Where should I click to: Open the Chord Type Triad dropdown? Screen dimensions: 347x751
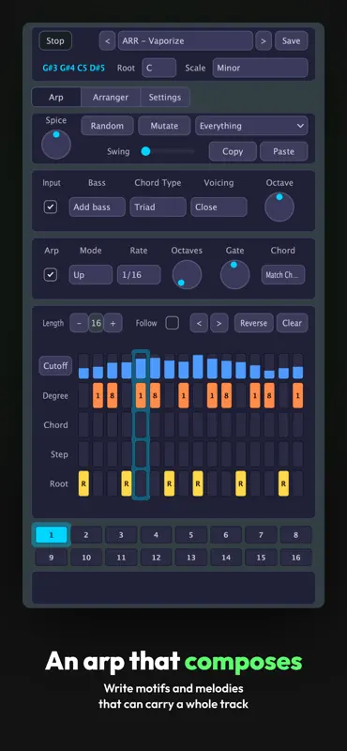(x=158, y=207)
